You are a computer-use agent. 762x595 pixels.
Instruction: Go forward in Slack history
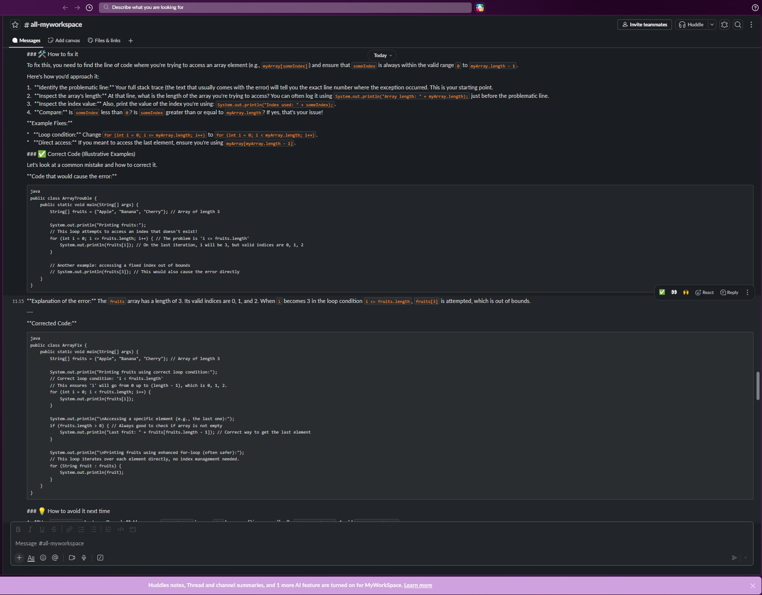[x=77, y=7]
